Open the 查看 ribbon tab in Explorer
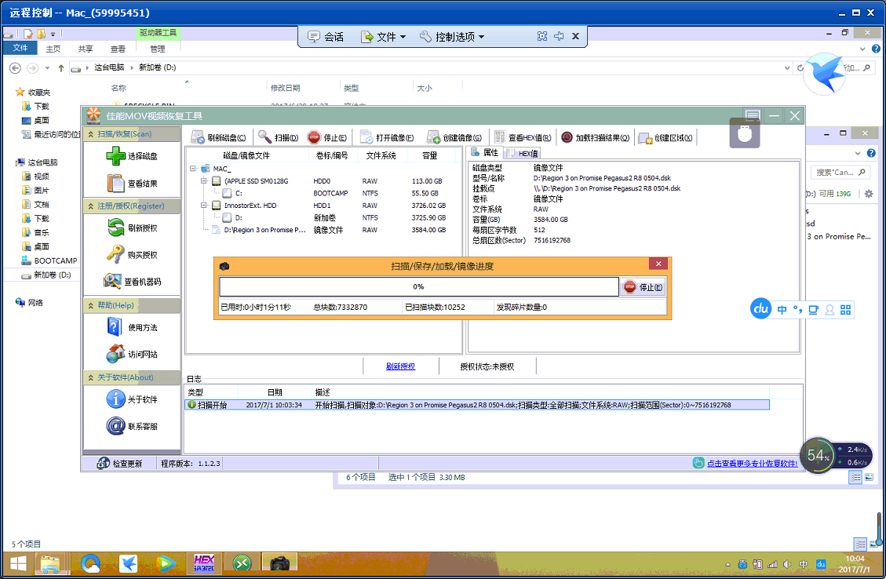The image size is (886, 579). pyautogui.click(x=118, y=49)
